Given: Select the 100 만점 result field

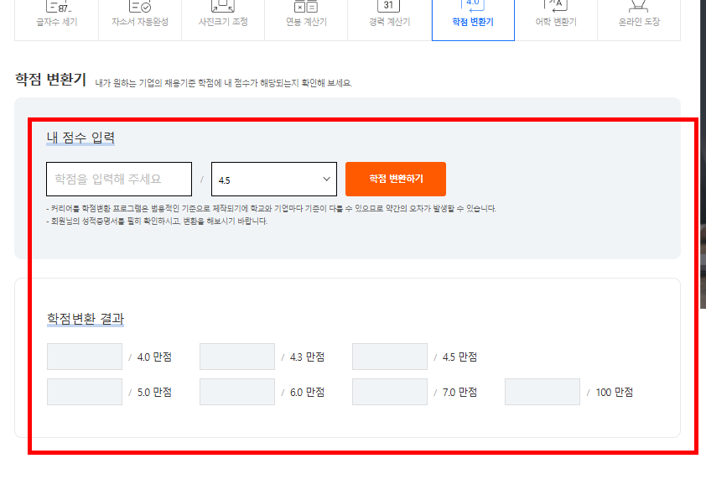Looking at the screenshot, I should pyautogui.click(x=542, y=391).
